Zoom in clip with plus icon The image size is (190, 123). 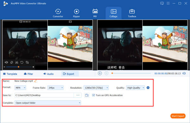coord(33,67)
